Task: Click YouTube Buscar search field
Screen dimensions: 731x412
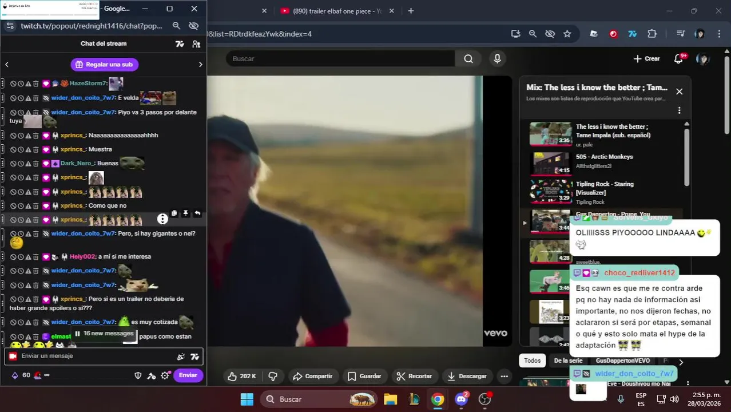Action: (340, 58)
